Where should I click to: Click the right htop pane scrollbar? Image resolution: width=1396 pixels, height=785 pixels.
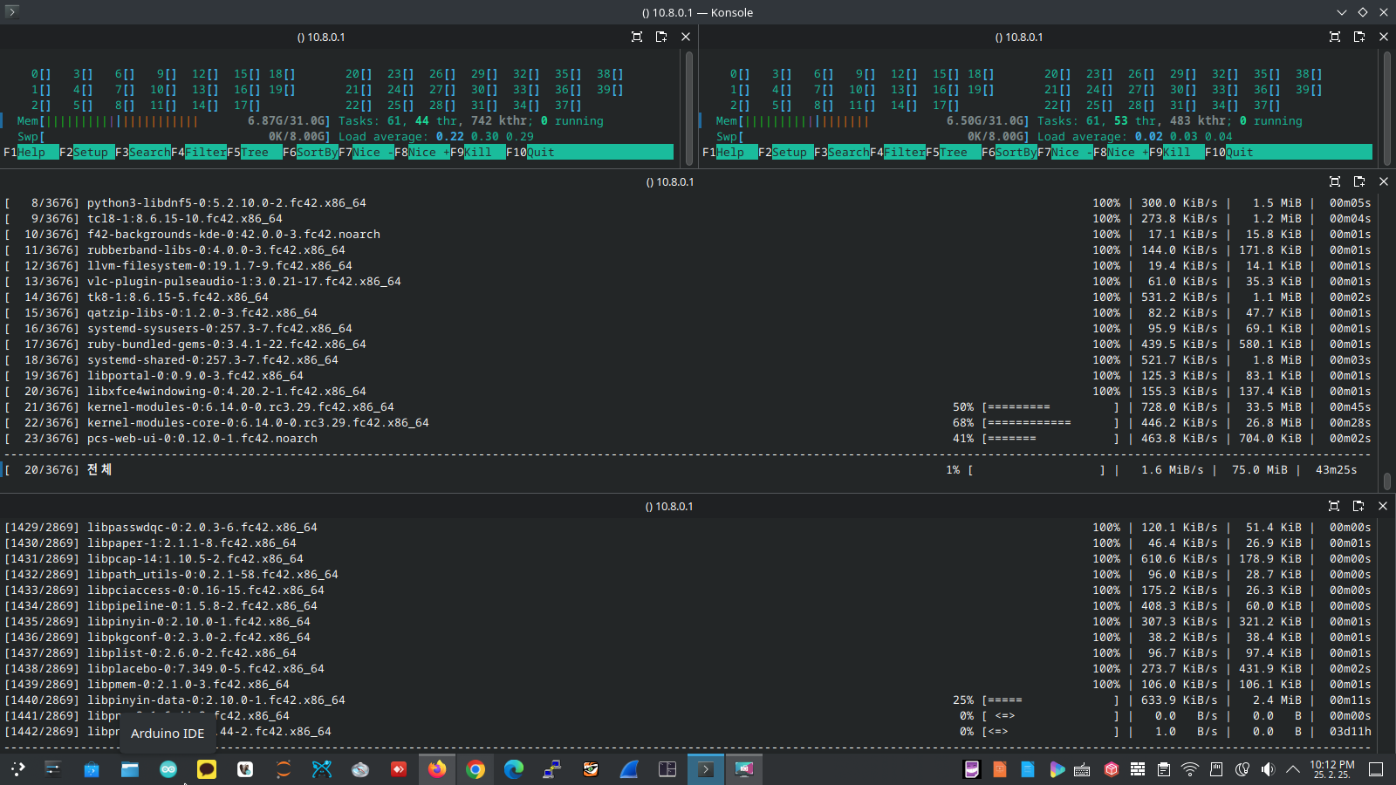point(1387,107)
